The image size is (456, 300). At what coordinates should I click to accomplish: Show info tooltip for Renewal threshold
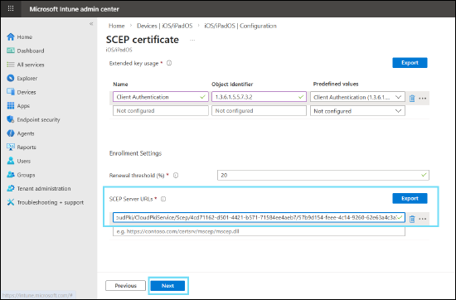click(176, 176)
